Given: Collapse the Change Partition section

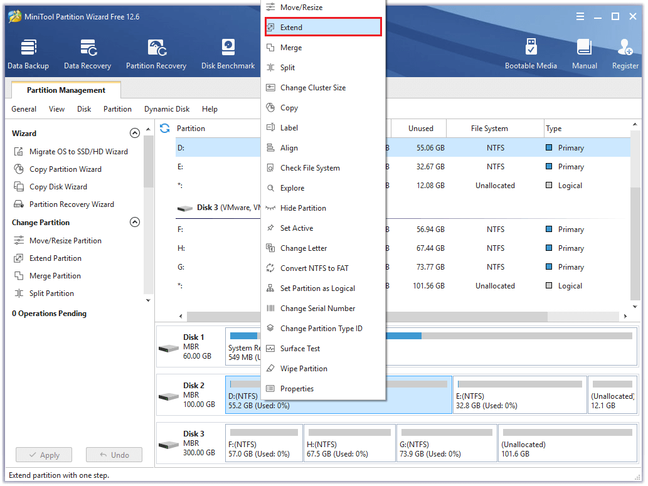Looking at the screenshot, I should point(135,223).
